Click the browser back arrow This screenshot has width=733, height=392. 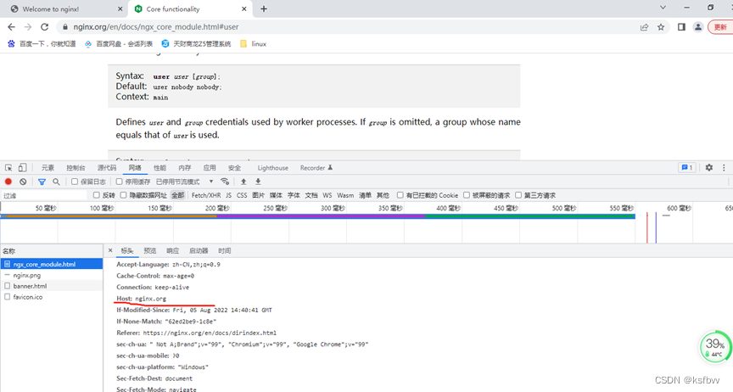click(12, 27)
